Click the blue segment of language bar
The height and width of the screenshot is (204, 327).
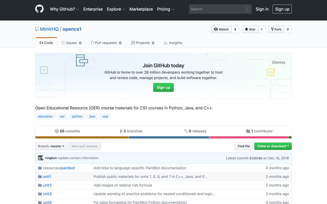click(x=169, y=137)
